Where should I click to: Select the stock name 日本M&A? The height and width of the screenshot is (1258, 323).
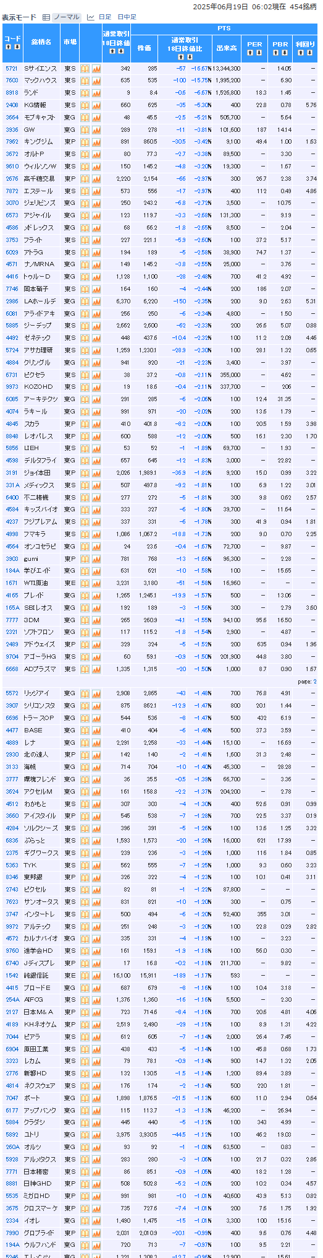click(39, 1012)
